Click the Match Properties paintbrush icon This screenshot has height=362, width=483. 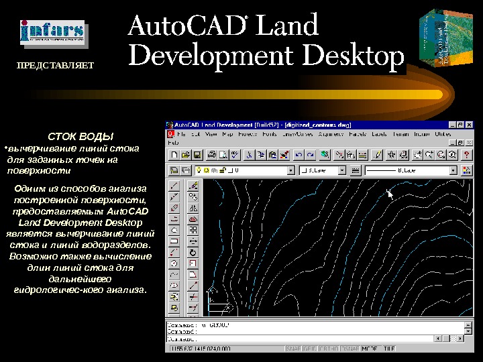click(284, 155)
